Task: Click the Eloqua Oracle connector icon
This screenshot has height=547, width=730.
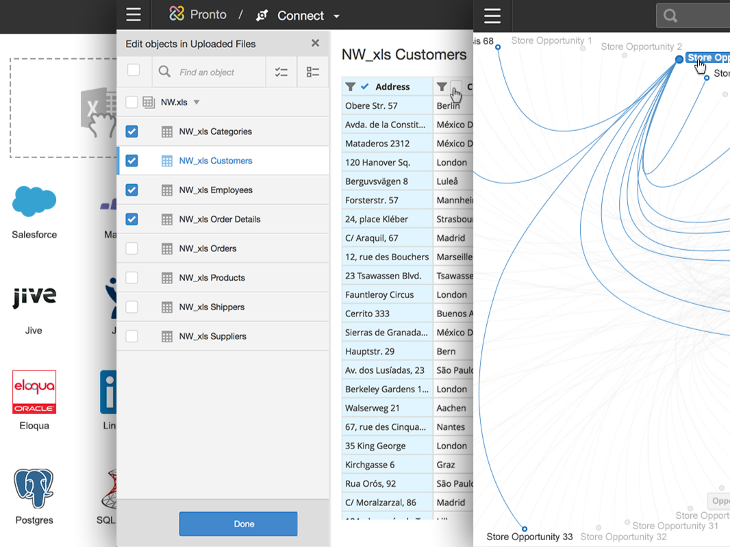Action: pyautogui.click(x=34, y=392)
